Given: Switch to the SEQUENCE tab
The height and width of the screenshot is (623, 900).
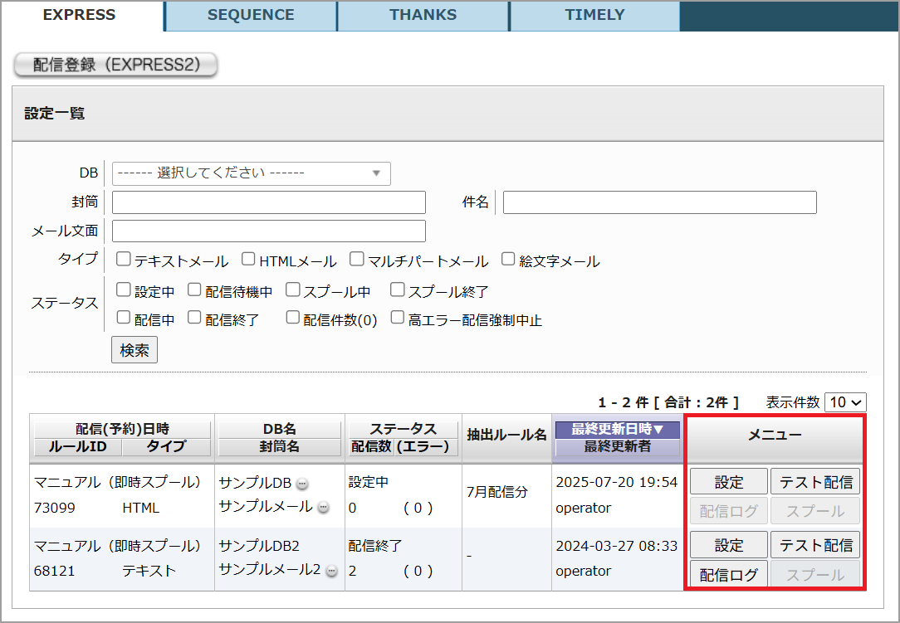Looking at the screenshot, I should pos(251,15).
